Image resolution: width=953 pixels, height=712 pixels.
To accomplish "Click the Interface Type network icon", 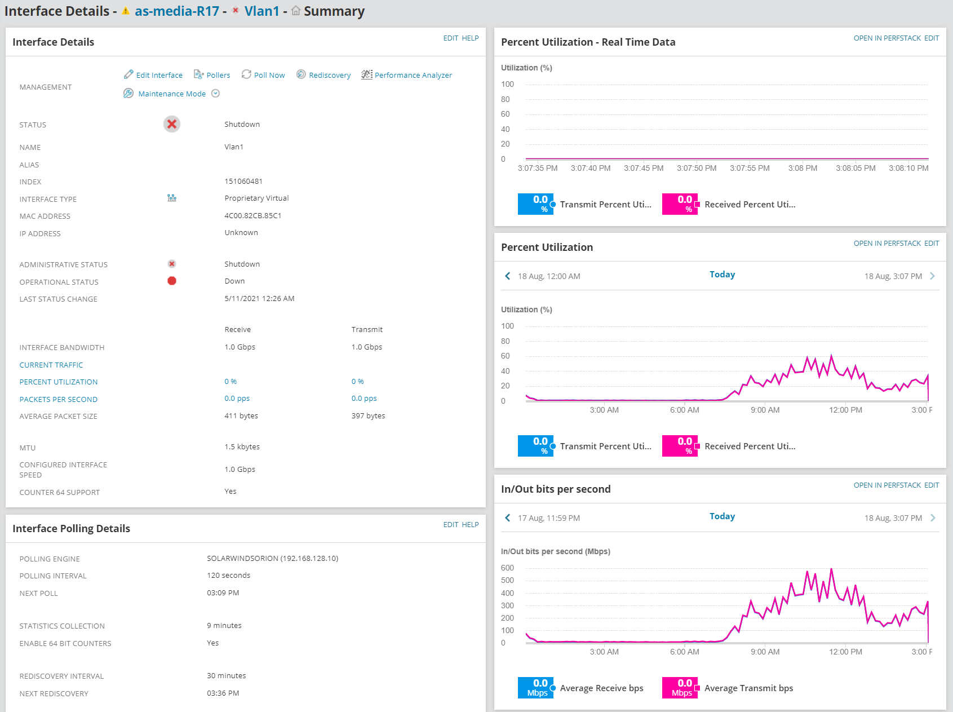I will [x=172, y=198].
